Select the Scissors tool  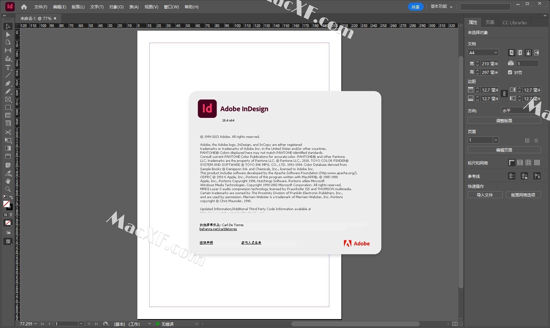coord(8,132)
